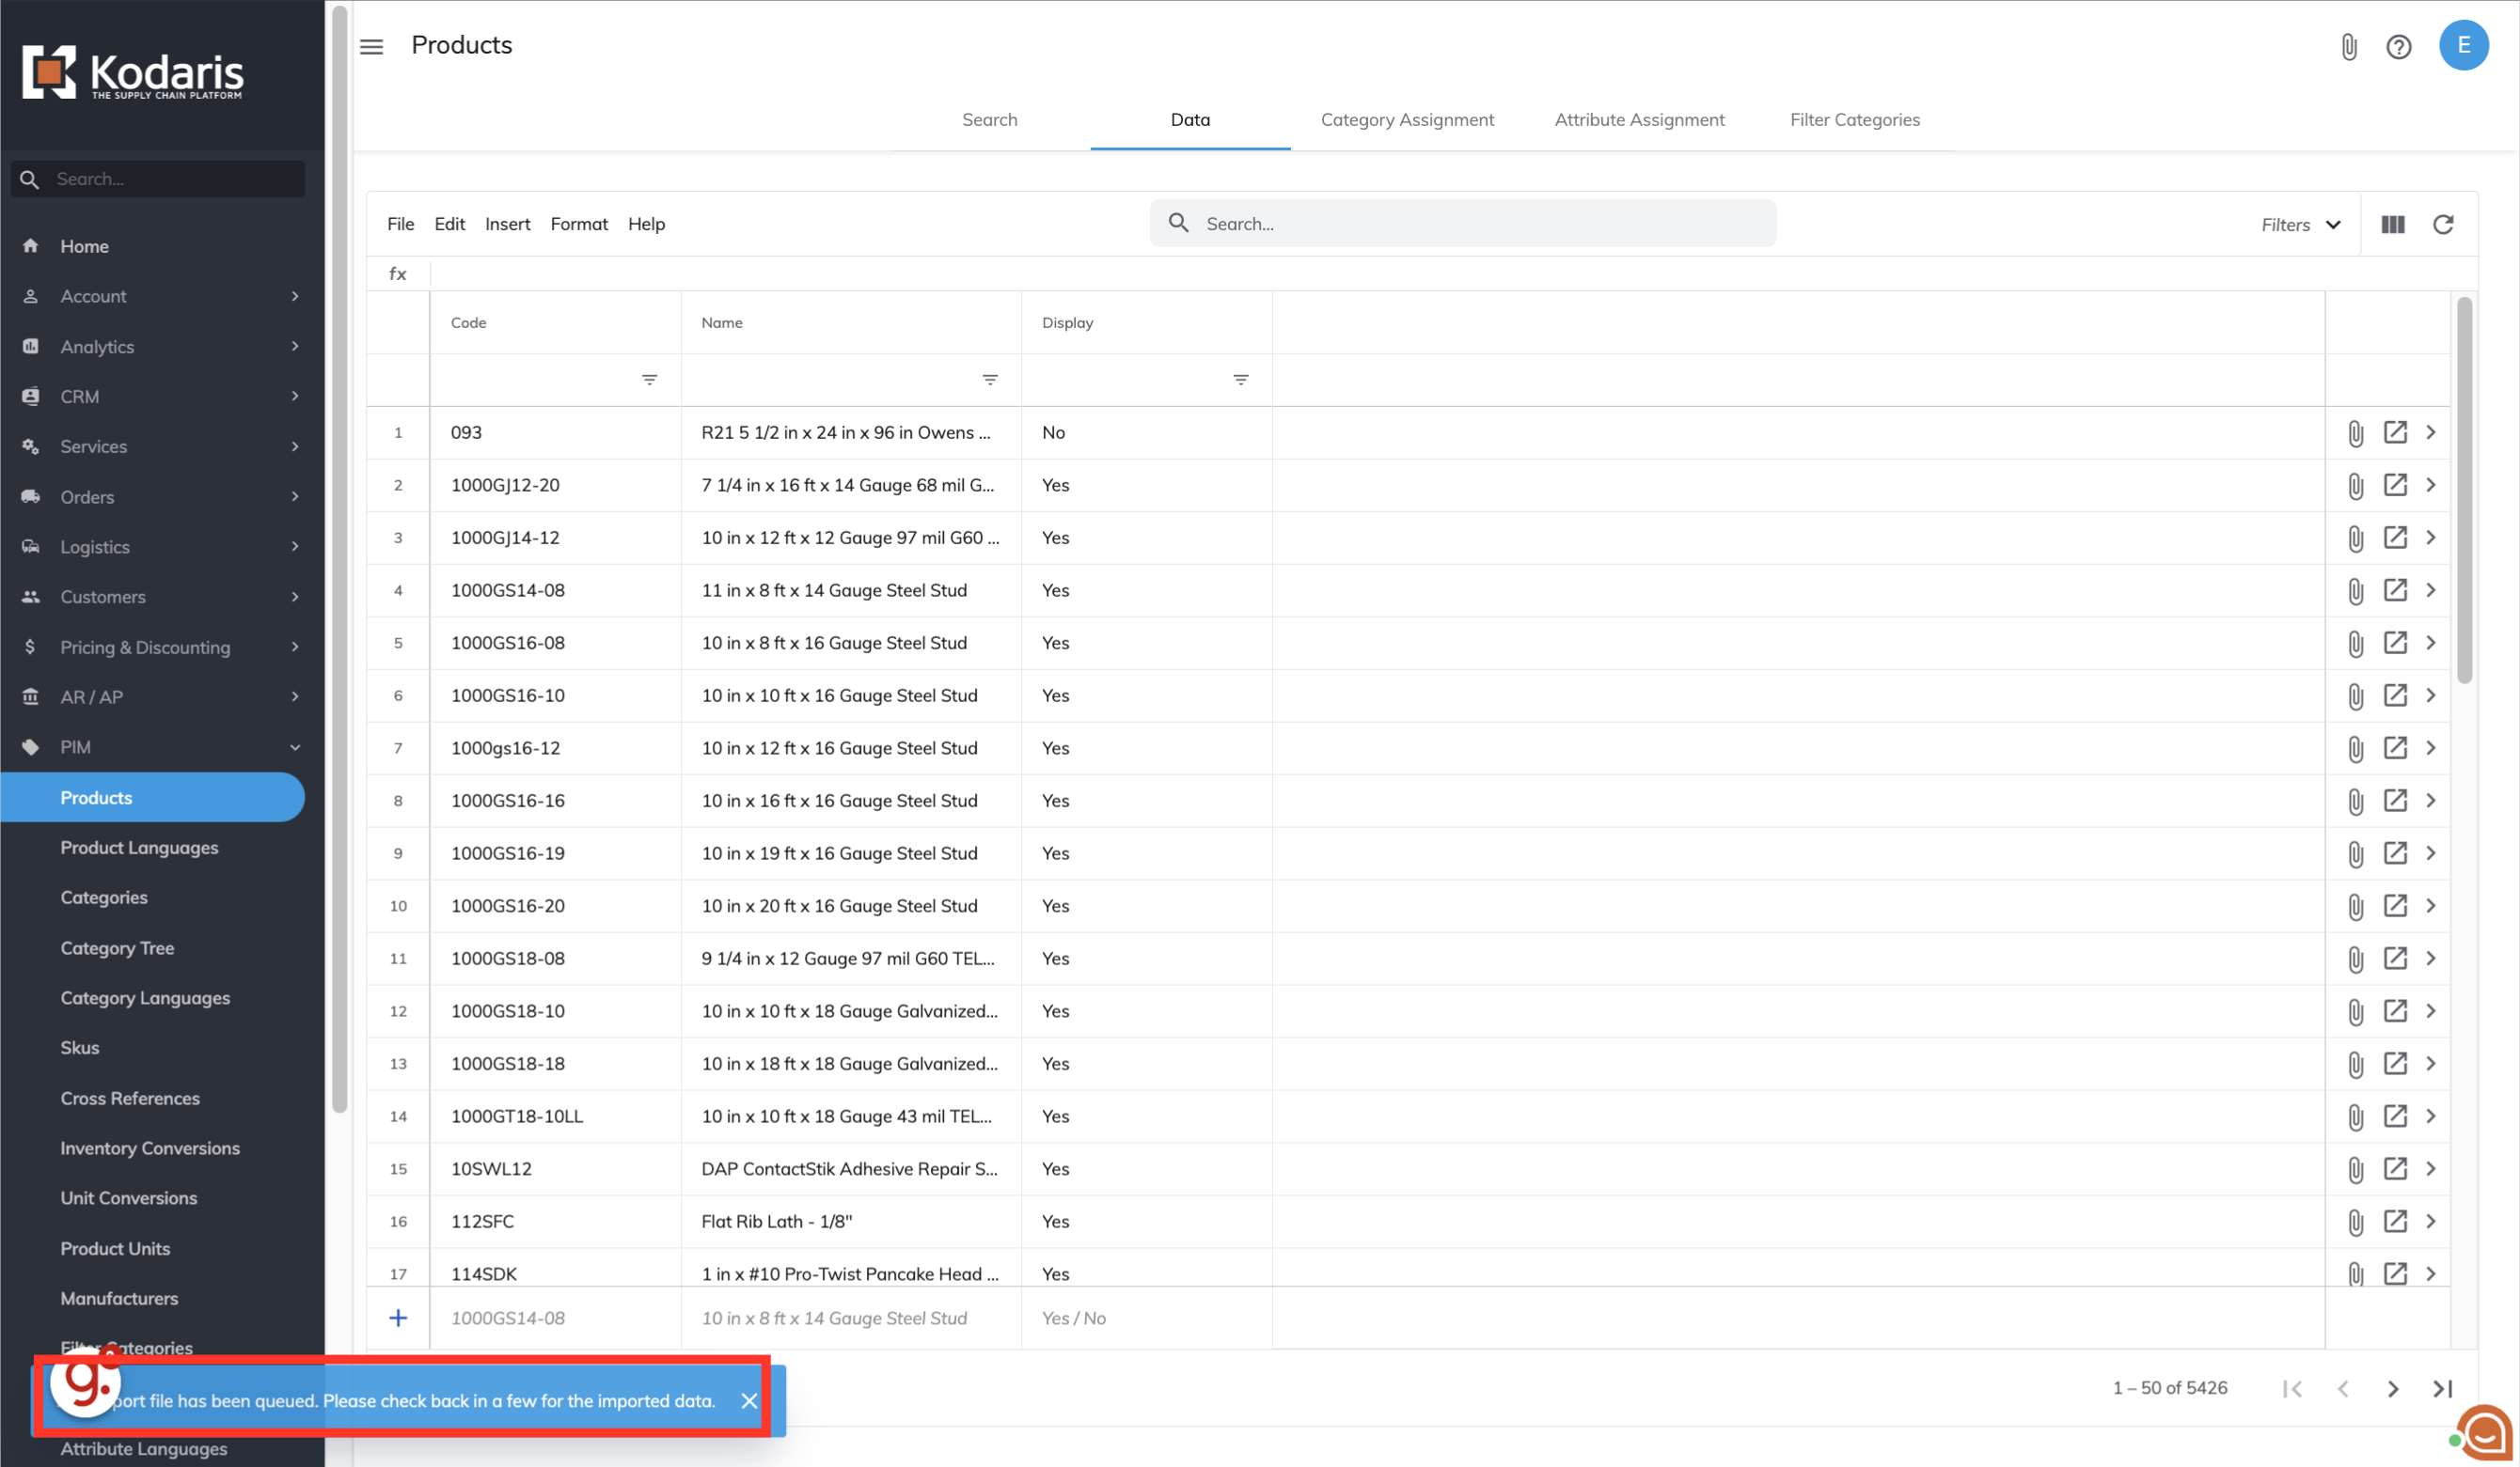
Task: Click attachment icon for 1000GS14-08 row
Action: coord(2355,590)
